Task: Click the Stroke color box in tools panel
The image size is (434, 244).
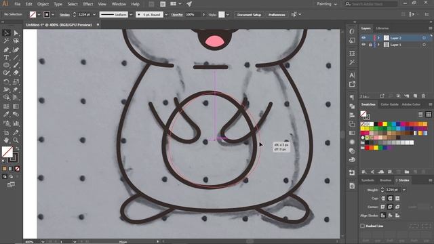Action: 13,158
